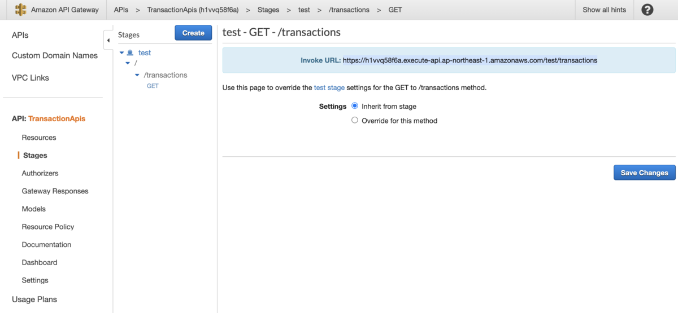Collapse the left navigation panel arrow
This screenshot has width=678, height=313.
(x=108, y=40)
